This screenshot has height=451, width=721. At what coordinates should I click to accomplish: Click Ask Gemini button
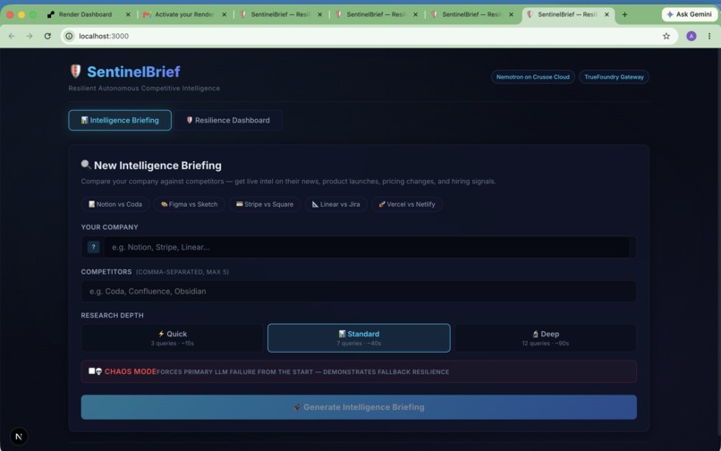pos(690,14)
